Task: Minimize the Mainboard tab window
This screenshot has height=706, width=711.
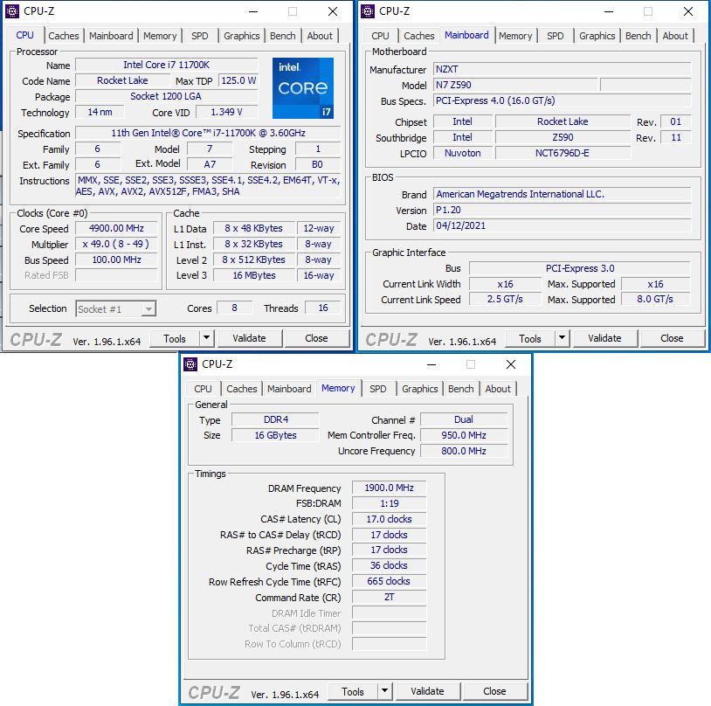Action: (609, 12)
